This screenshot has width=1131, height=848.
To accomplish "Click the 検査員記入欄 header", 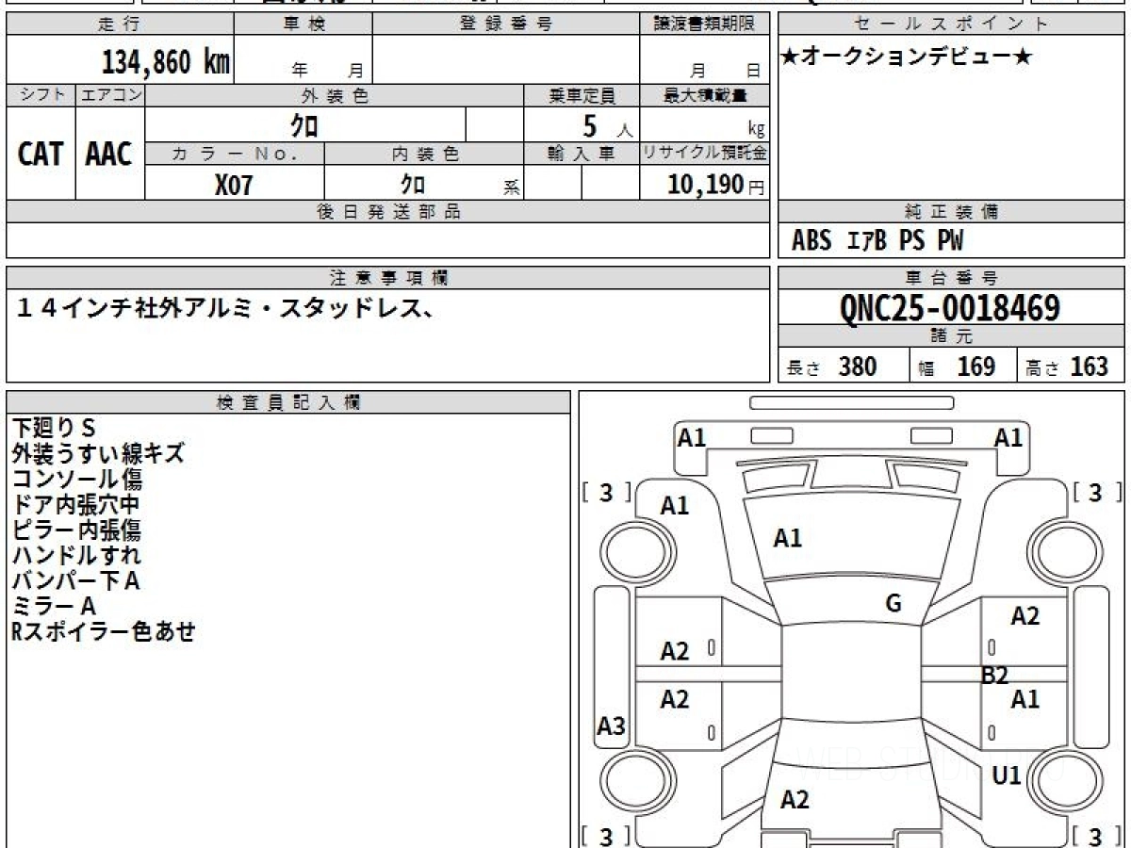I will [288, 402].
